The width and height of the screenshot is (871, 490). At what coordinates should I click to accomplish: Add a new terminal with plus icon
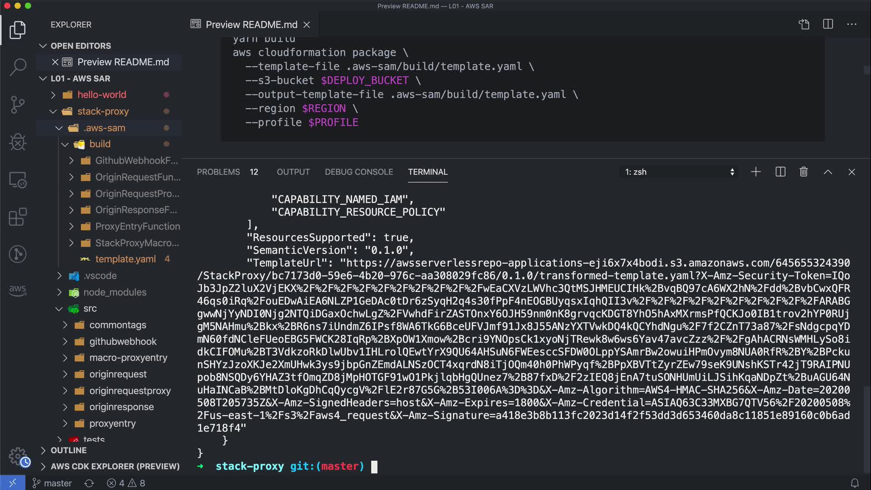coord(756,172)
